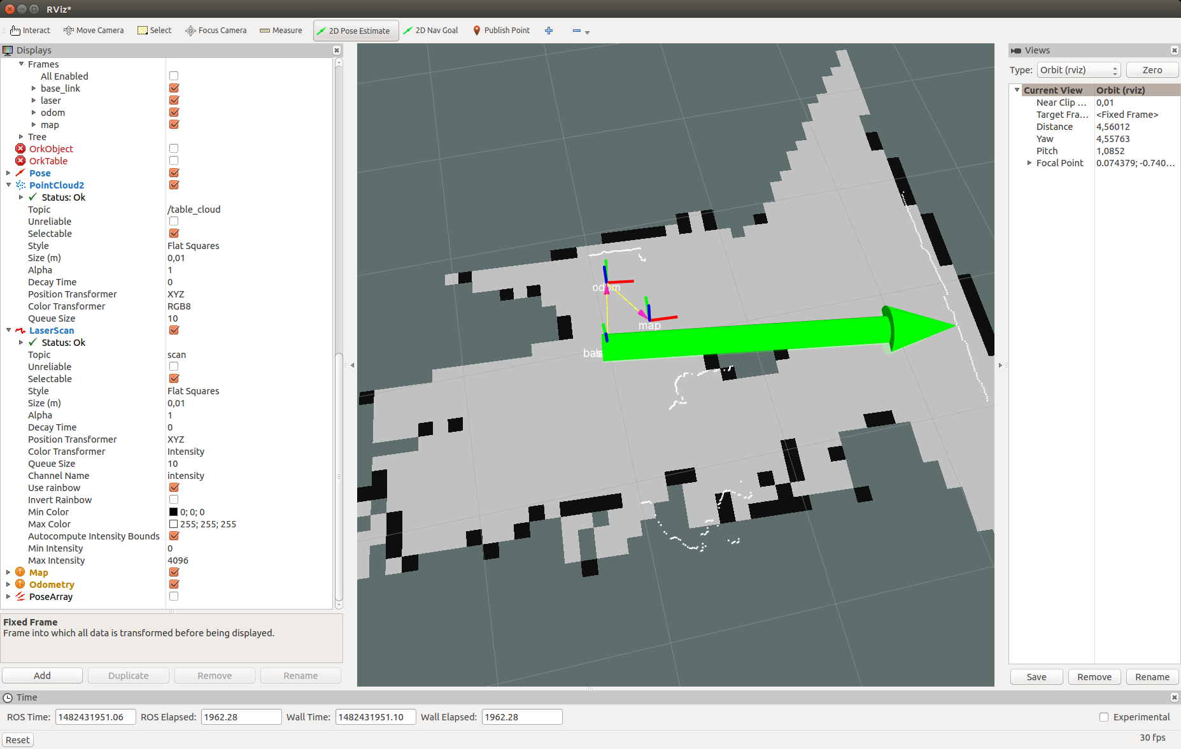Screen dimensions: 1181x749
Task: Select the Interact tool
Action: [x=30, y=31]
